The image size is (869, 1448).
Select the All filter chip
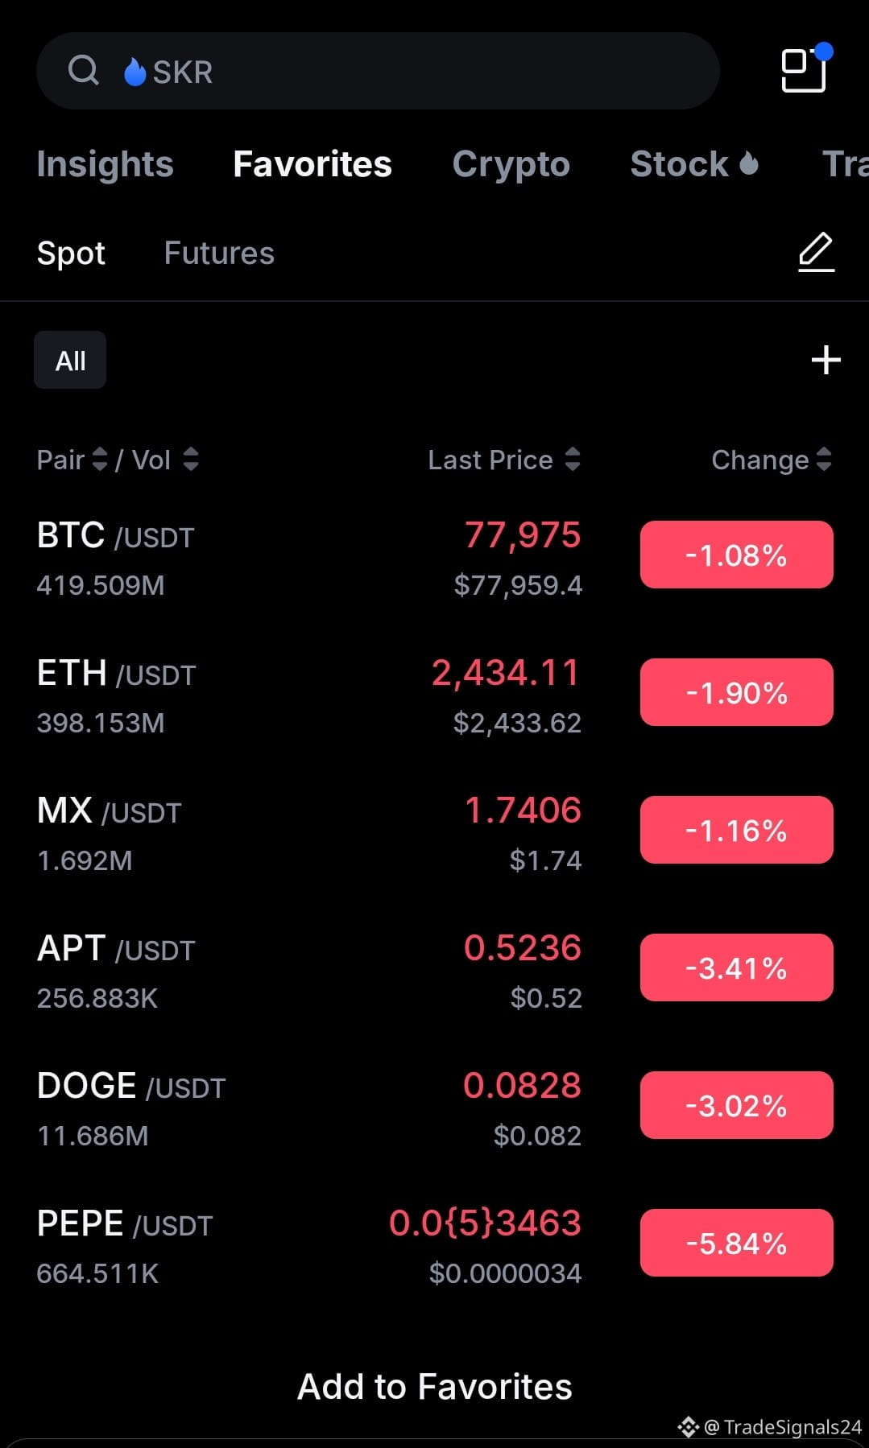click(x=70, y=360)
